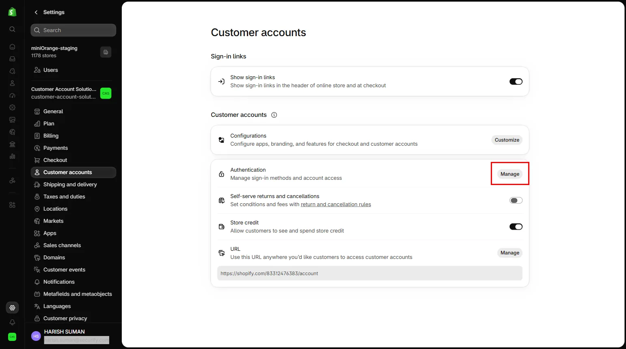The image size is (626, 349).
Task: Go back using the arrow beside Settings
Action: [36, 12]
